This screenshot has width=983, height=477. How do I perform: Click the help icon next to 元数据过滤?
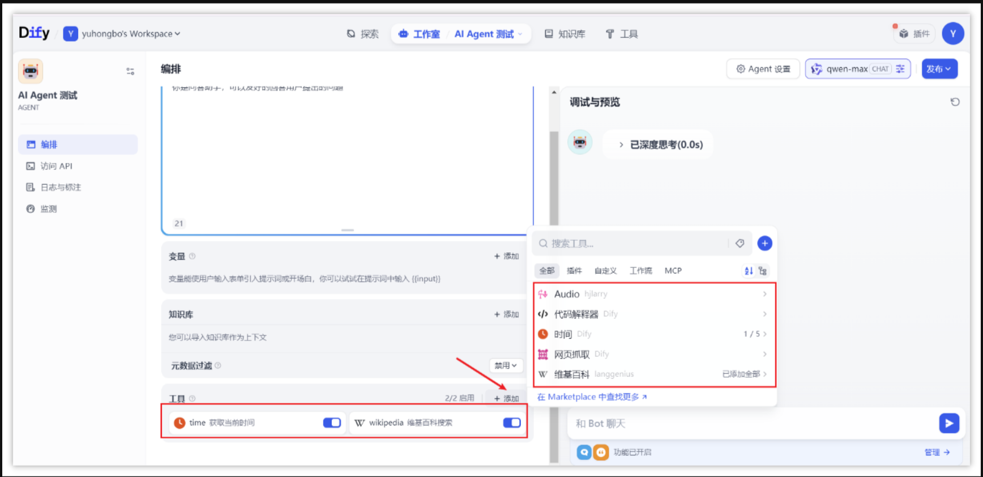pos(218,365)
